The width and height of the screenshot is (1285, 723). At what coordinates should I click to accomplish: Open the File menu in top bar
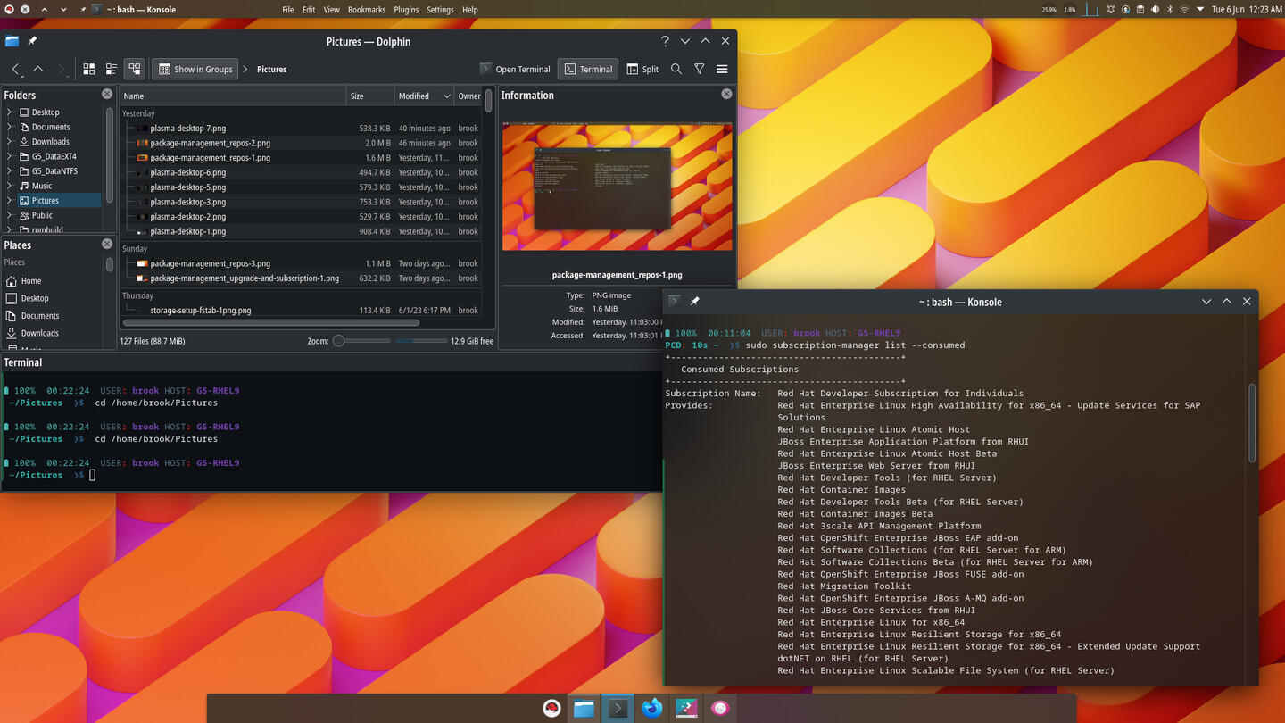288,10
